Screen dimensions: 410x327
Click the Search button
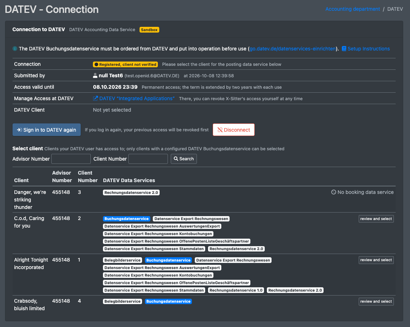(184, 159)
